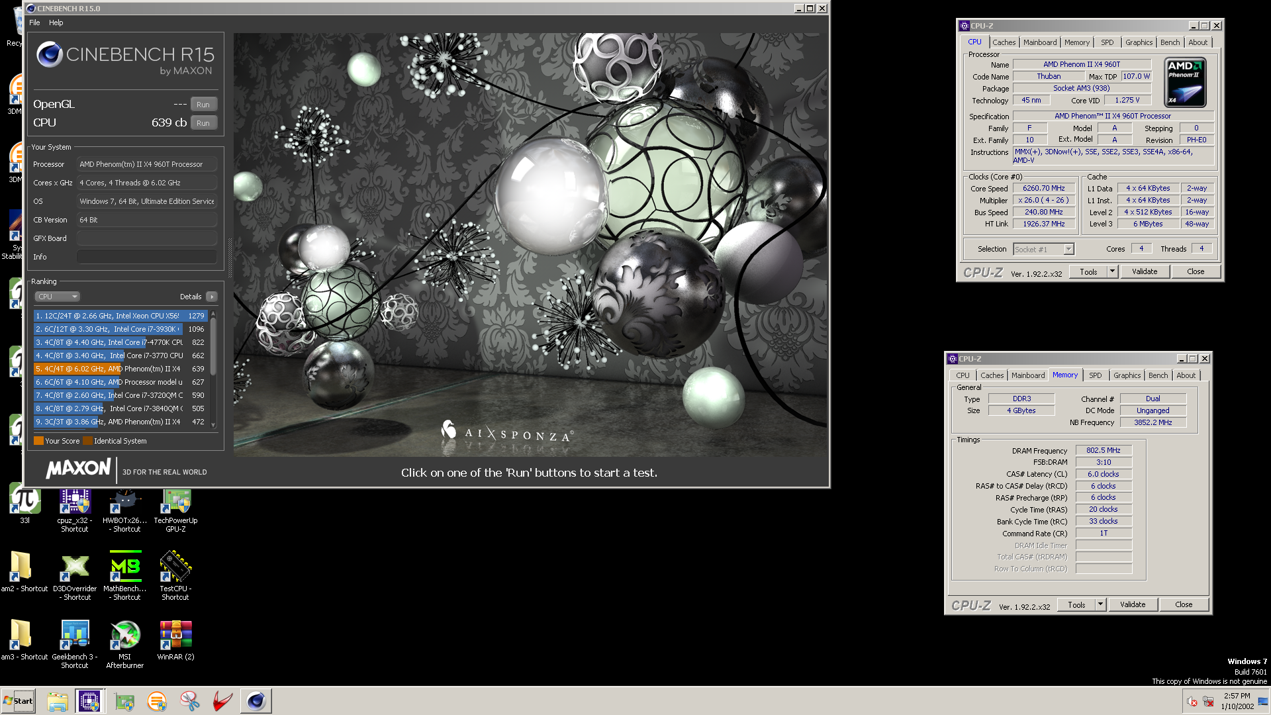Click the GFX Board field
The image size is (1271, 715).
tap(147, 238)
